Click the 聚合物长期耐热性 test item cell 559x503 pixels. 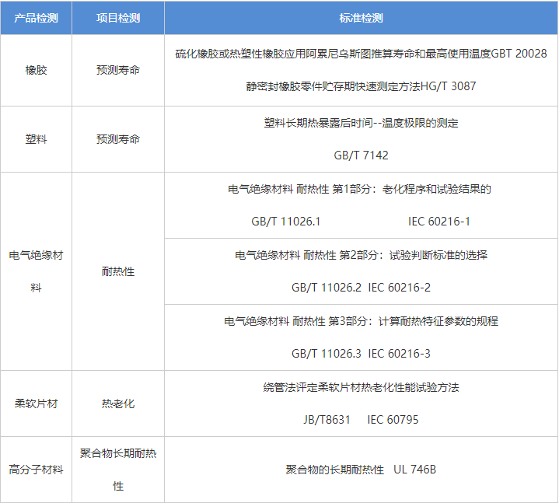(x=118, y=470)
